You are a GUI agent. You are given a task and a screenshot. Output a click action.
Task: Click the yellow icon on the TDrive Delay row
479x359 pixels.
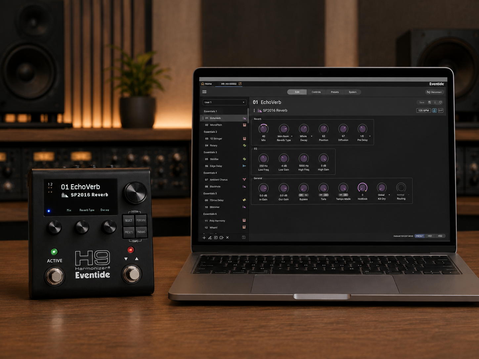click(244, 200)
